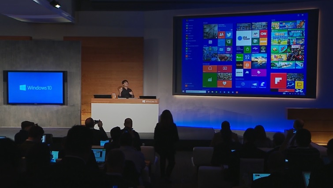Open the green Store bag tile
This screenshot has height=188, width=333.
(x=247, y=49)
